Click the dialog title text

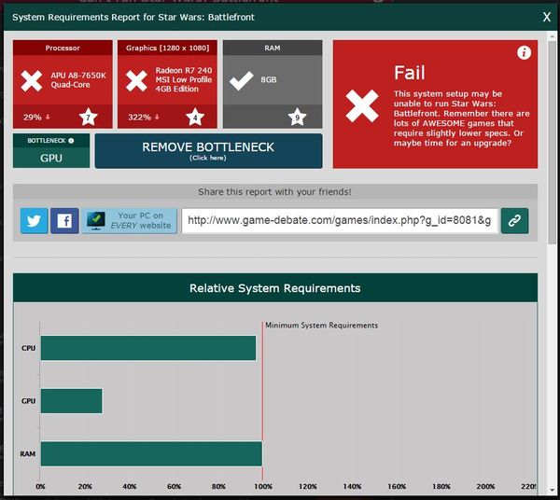(x=133, y=17)
